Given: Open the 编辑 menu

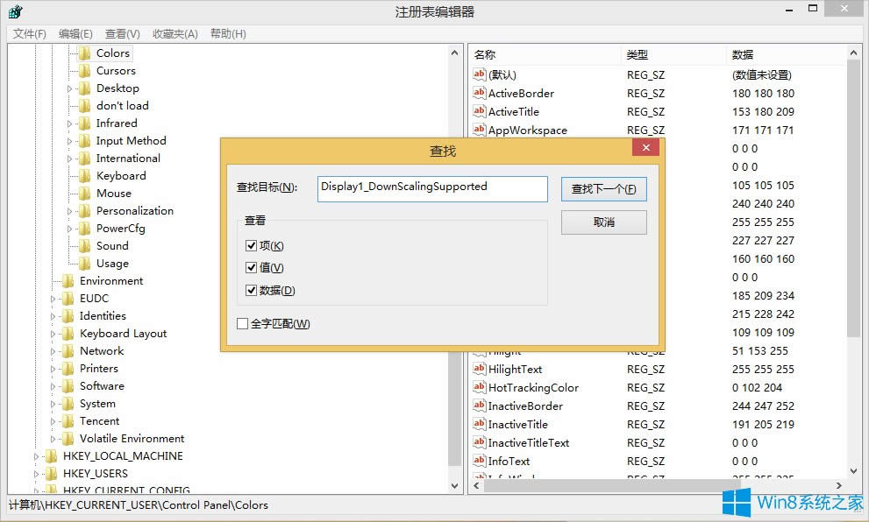Looking at the screenshot, I should click(75, 33).
